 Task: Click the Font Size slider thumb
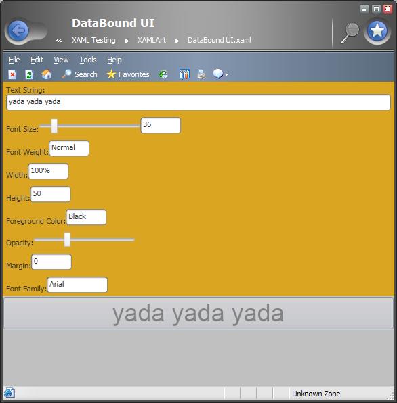click(x=54, y=126)
